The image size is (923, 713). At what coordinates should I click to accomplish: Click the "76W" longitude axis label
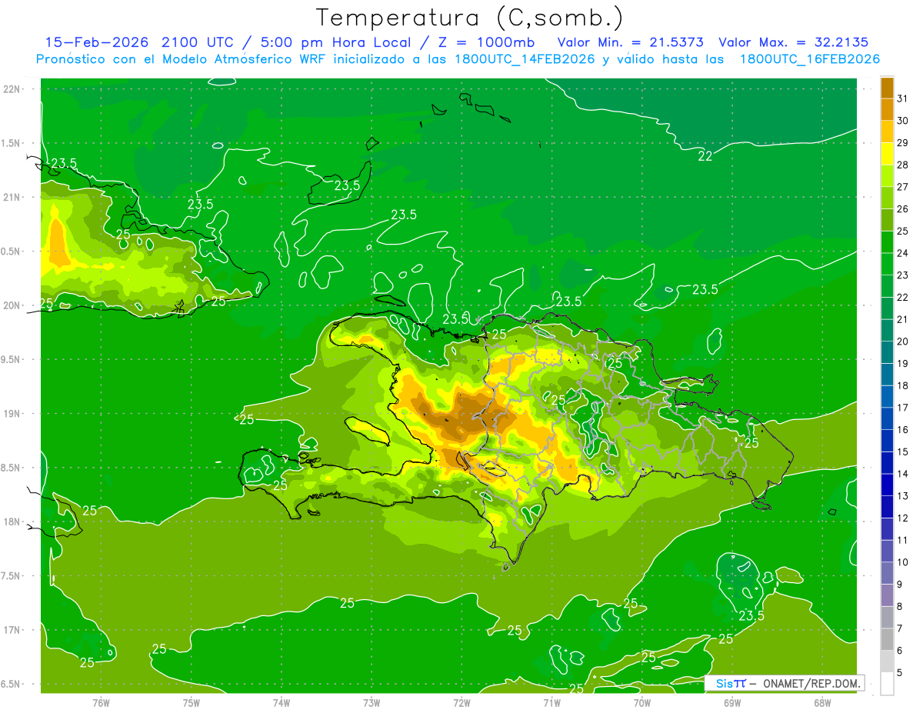tap(101, 703)
